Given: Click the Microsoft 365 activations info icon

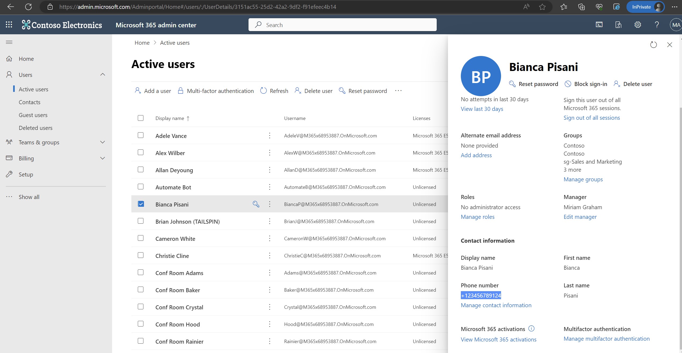Looking at the screenshot, I should click(x=531, y=328).
